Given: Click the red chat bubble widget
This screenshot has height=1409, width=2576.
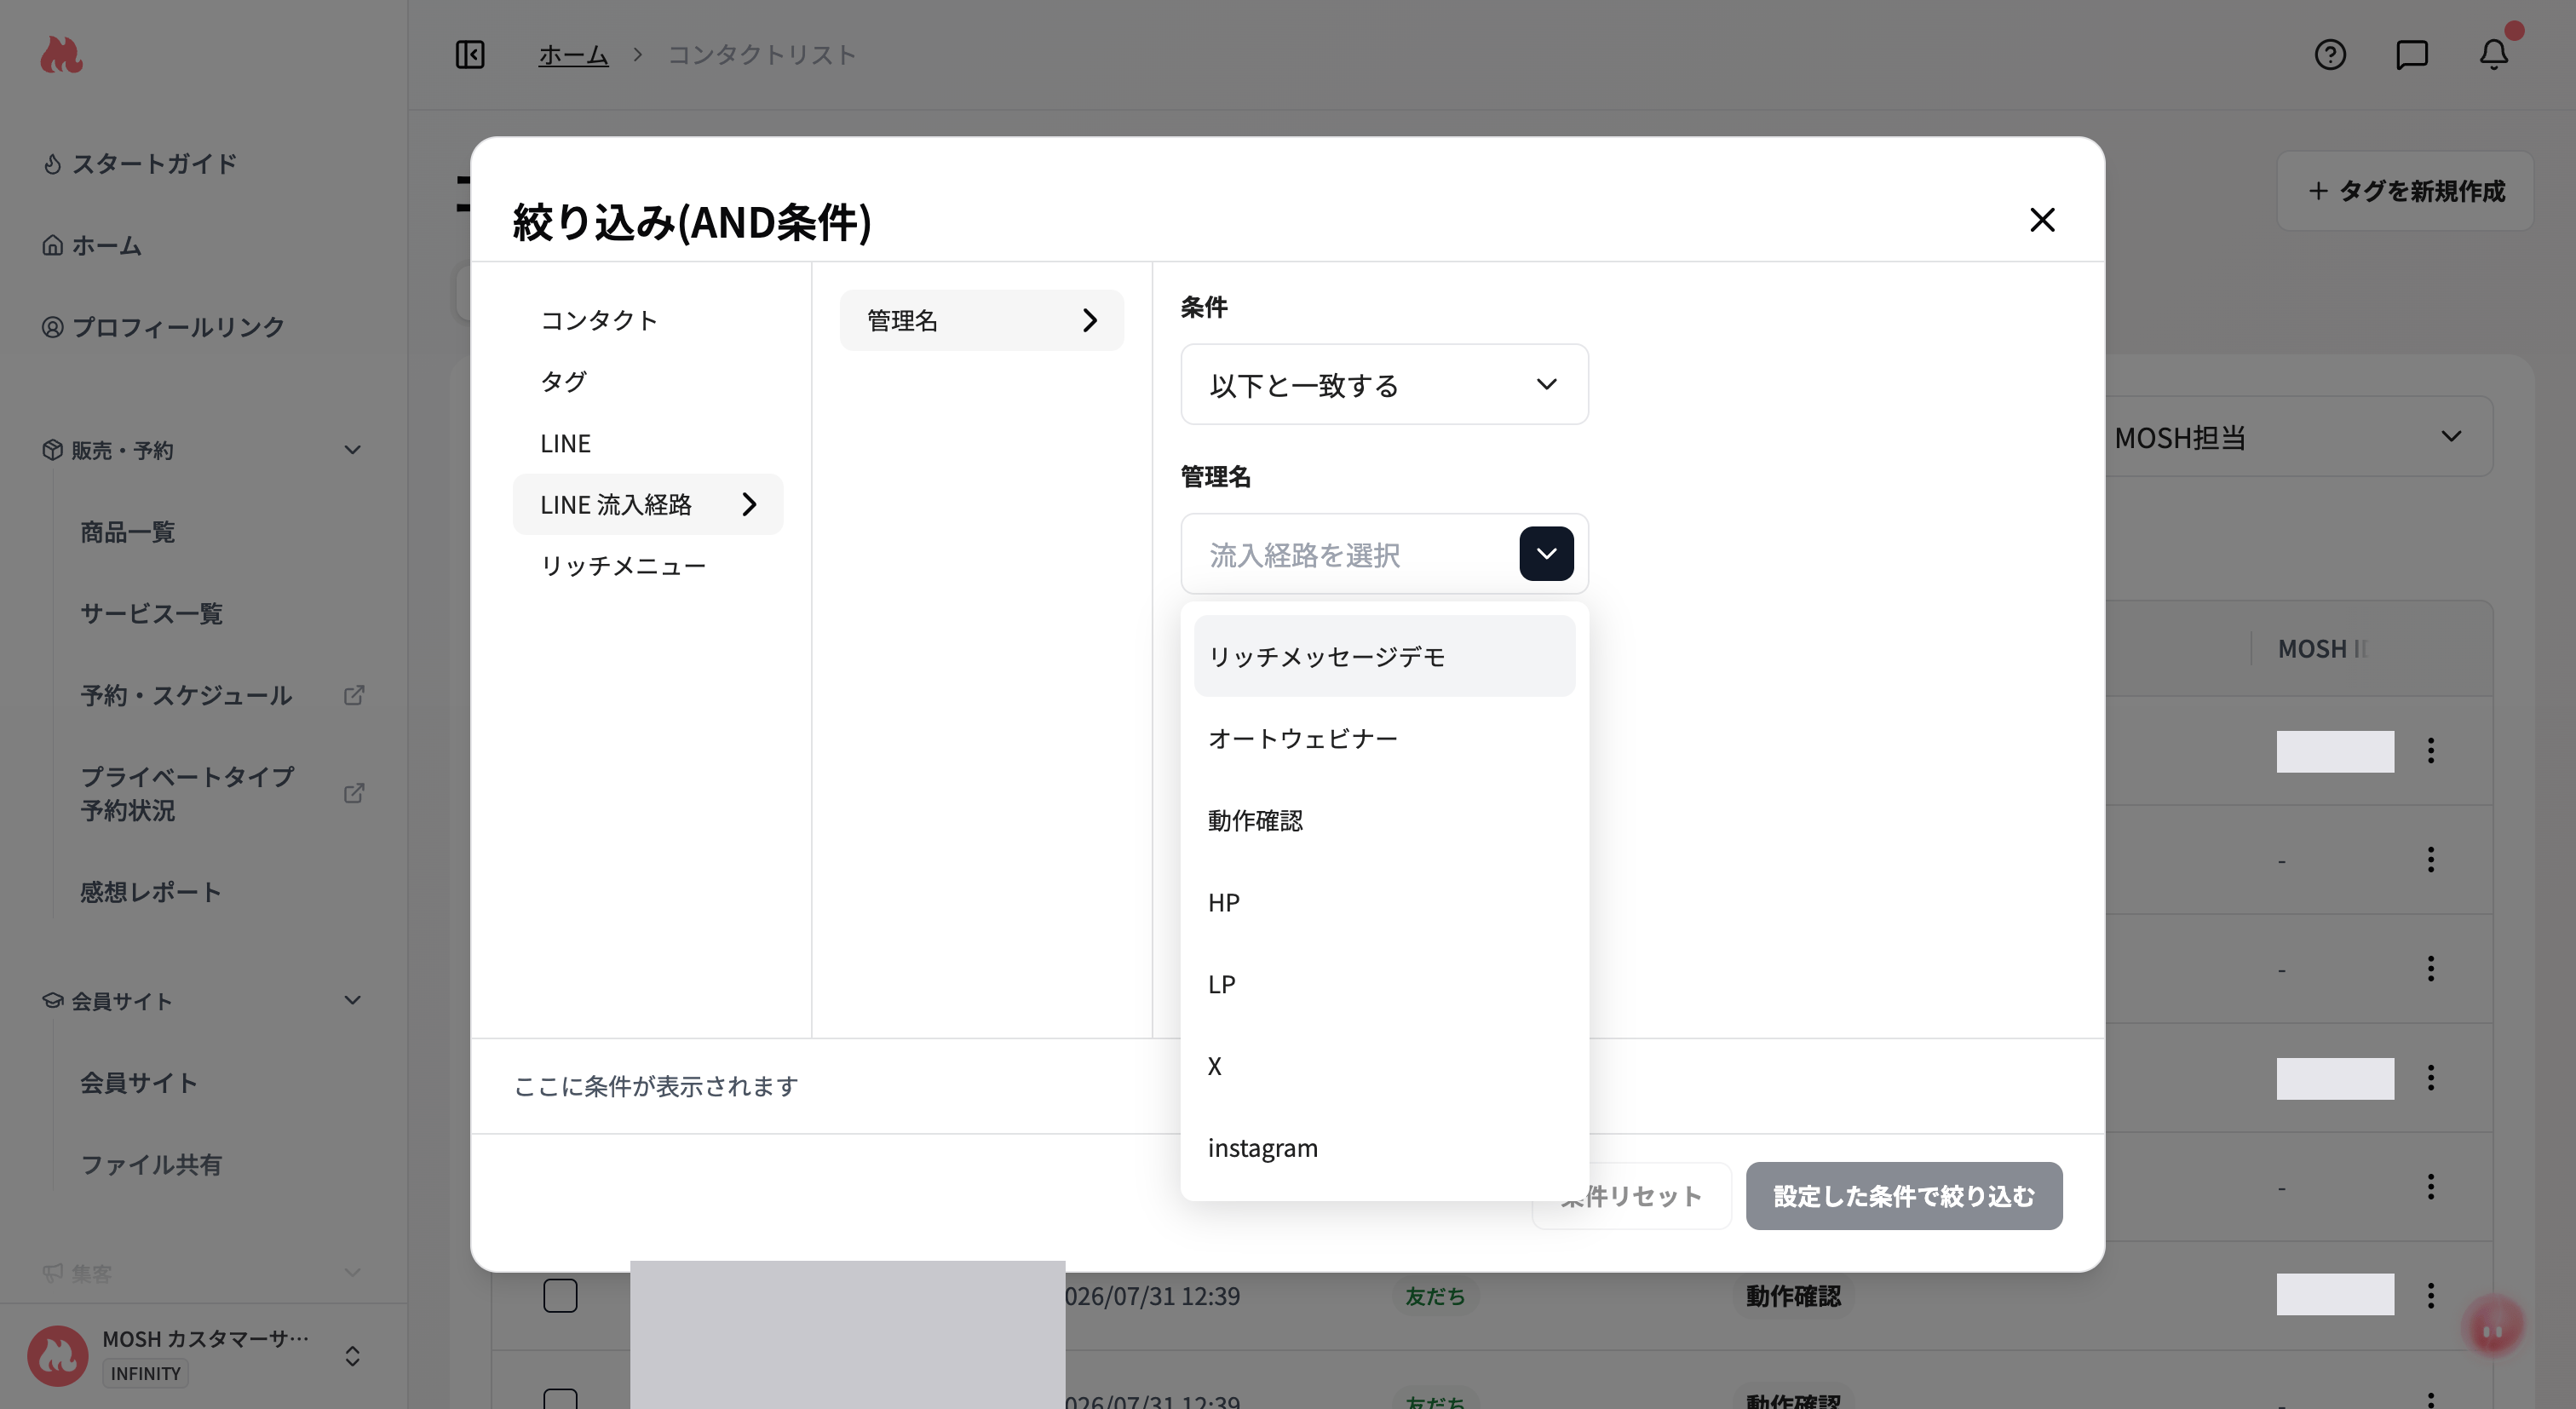Looking at the screenshot, I should [2493, 1327].
